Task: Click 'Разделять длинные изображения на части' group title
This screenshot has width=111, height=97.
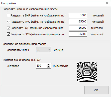Action: point(30,9)
